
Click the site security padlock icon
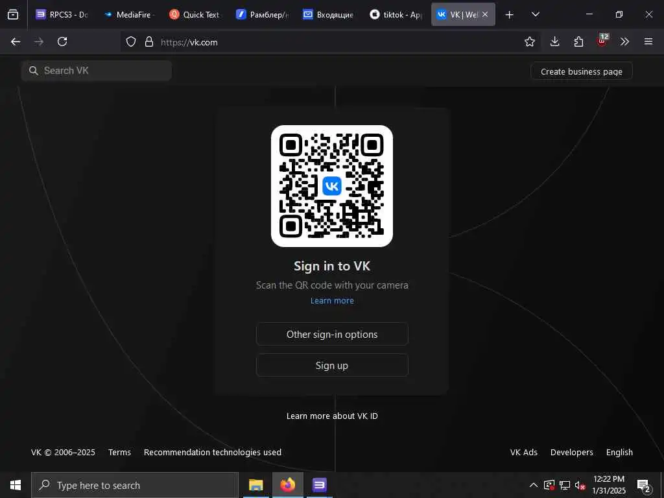(x=148, y=41)
